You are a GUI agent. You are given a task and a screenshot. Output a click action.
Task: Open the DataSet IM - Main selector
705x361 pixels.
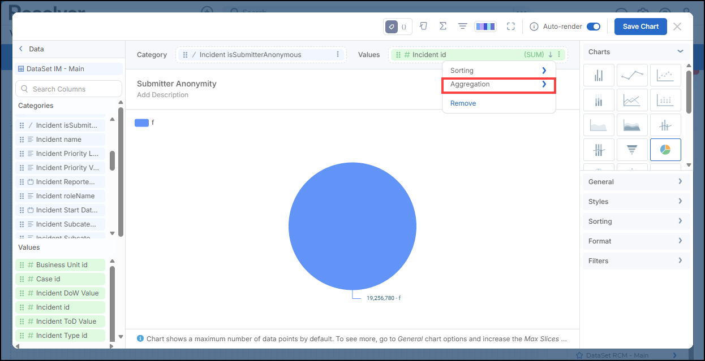[68, 69]
